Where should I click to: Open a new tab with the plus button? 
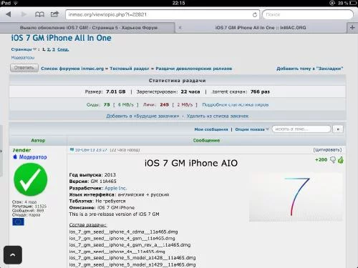point(352,27)
